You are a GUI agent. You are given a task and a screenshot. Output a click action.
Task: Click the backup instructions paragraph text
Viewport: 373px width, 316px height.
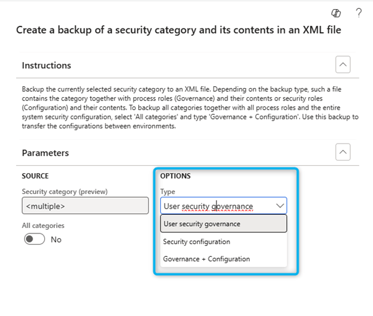click(185, 108)
